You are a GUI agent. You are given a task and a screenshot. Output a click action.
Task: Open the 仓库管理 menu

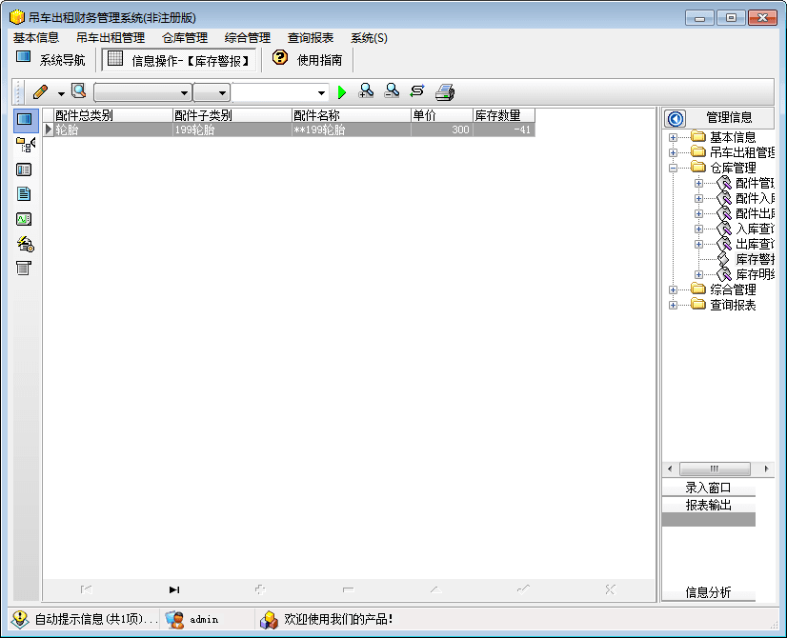[x=185, y=38]
